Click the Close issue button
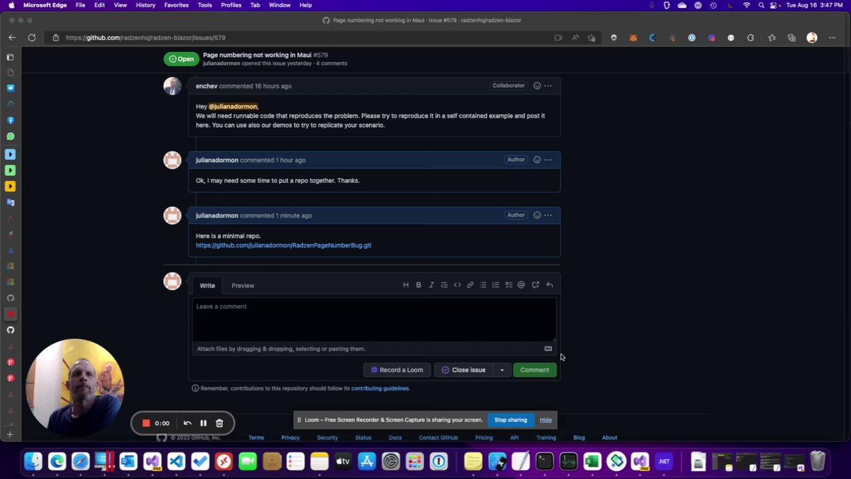The height and width of the screenshot is (479, 851). click(x=464, y=370)
